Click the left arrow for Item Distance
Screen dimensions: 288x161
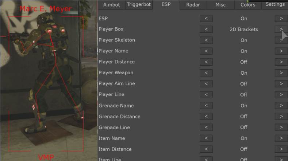206,149
